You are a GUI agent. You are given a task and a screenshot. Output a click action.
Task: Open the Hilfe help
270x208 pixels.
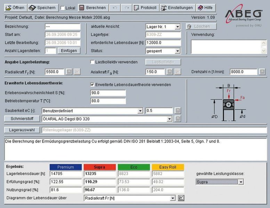206,8
